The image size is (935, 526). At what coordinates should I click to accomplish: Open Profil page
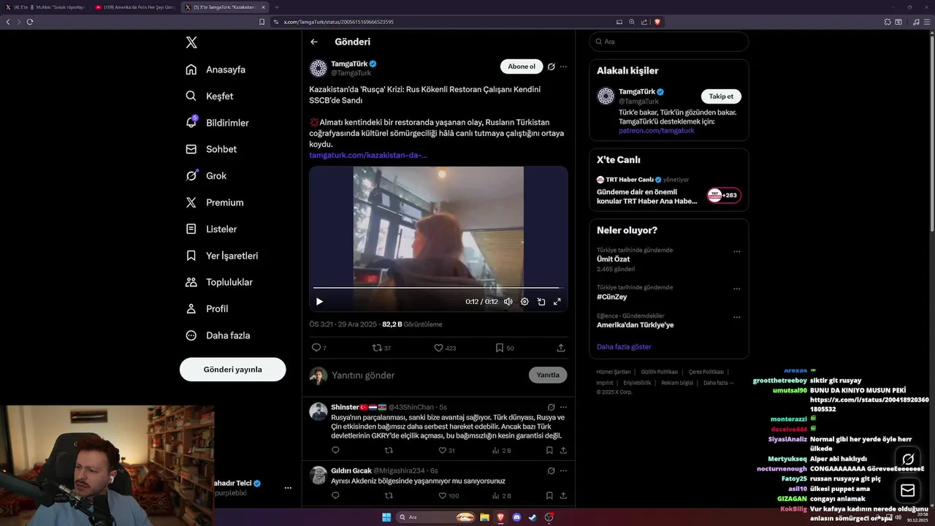click(207, 308)
